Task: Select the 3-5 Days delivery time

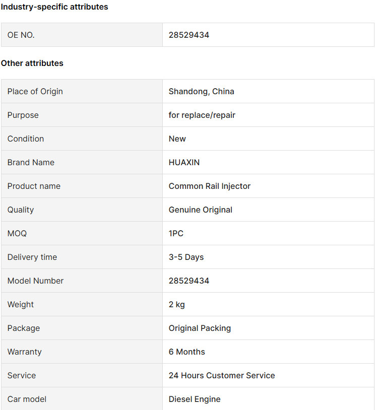Action: click(x=186, y=257)
